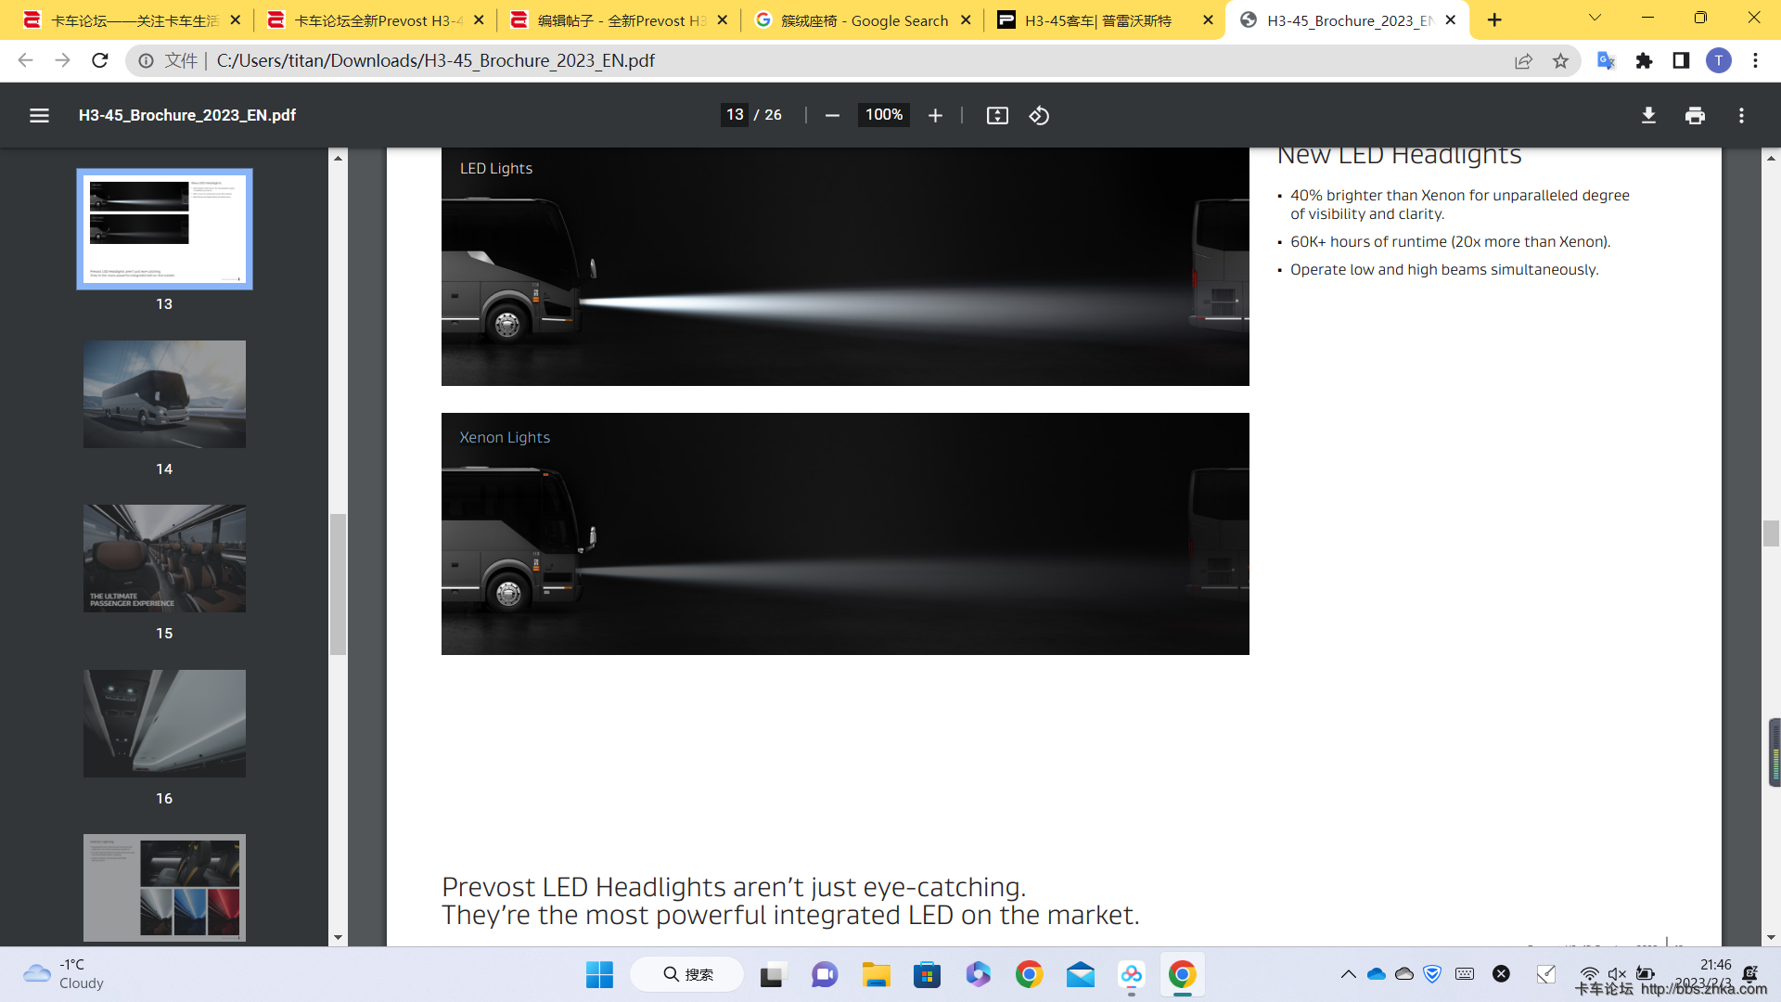The width and height of the screenshot is (1781, 1002).
Task: Select page 15 thumbnail
Action: (x=164, y=559)
